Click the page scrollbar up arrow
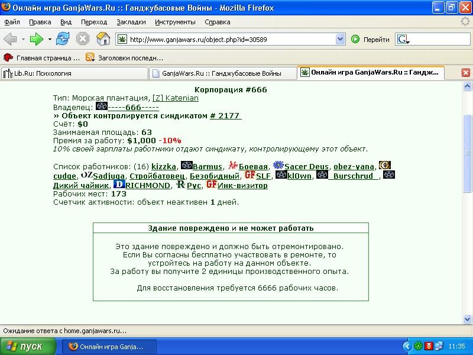 click(x=467, y=86)
